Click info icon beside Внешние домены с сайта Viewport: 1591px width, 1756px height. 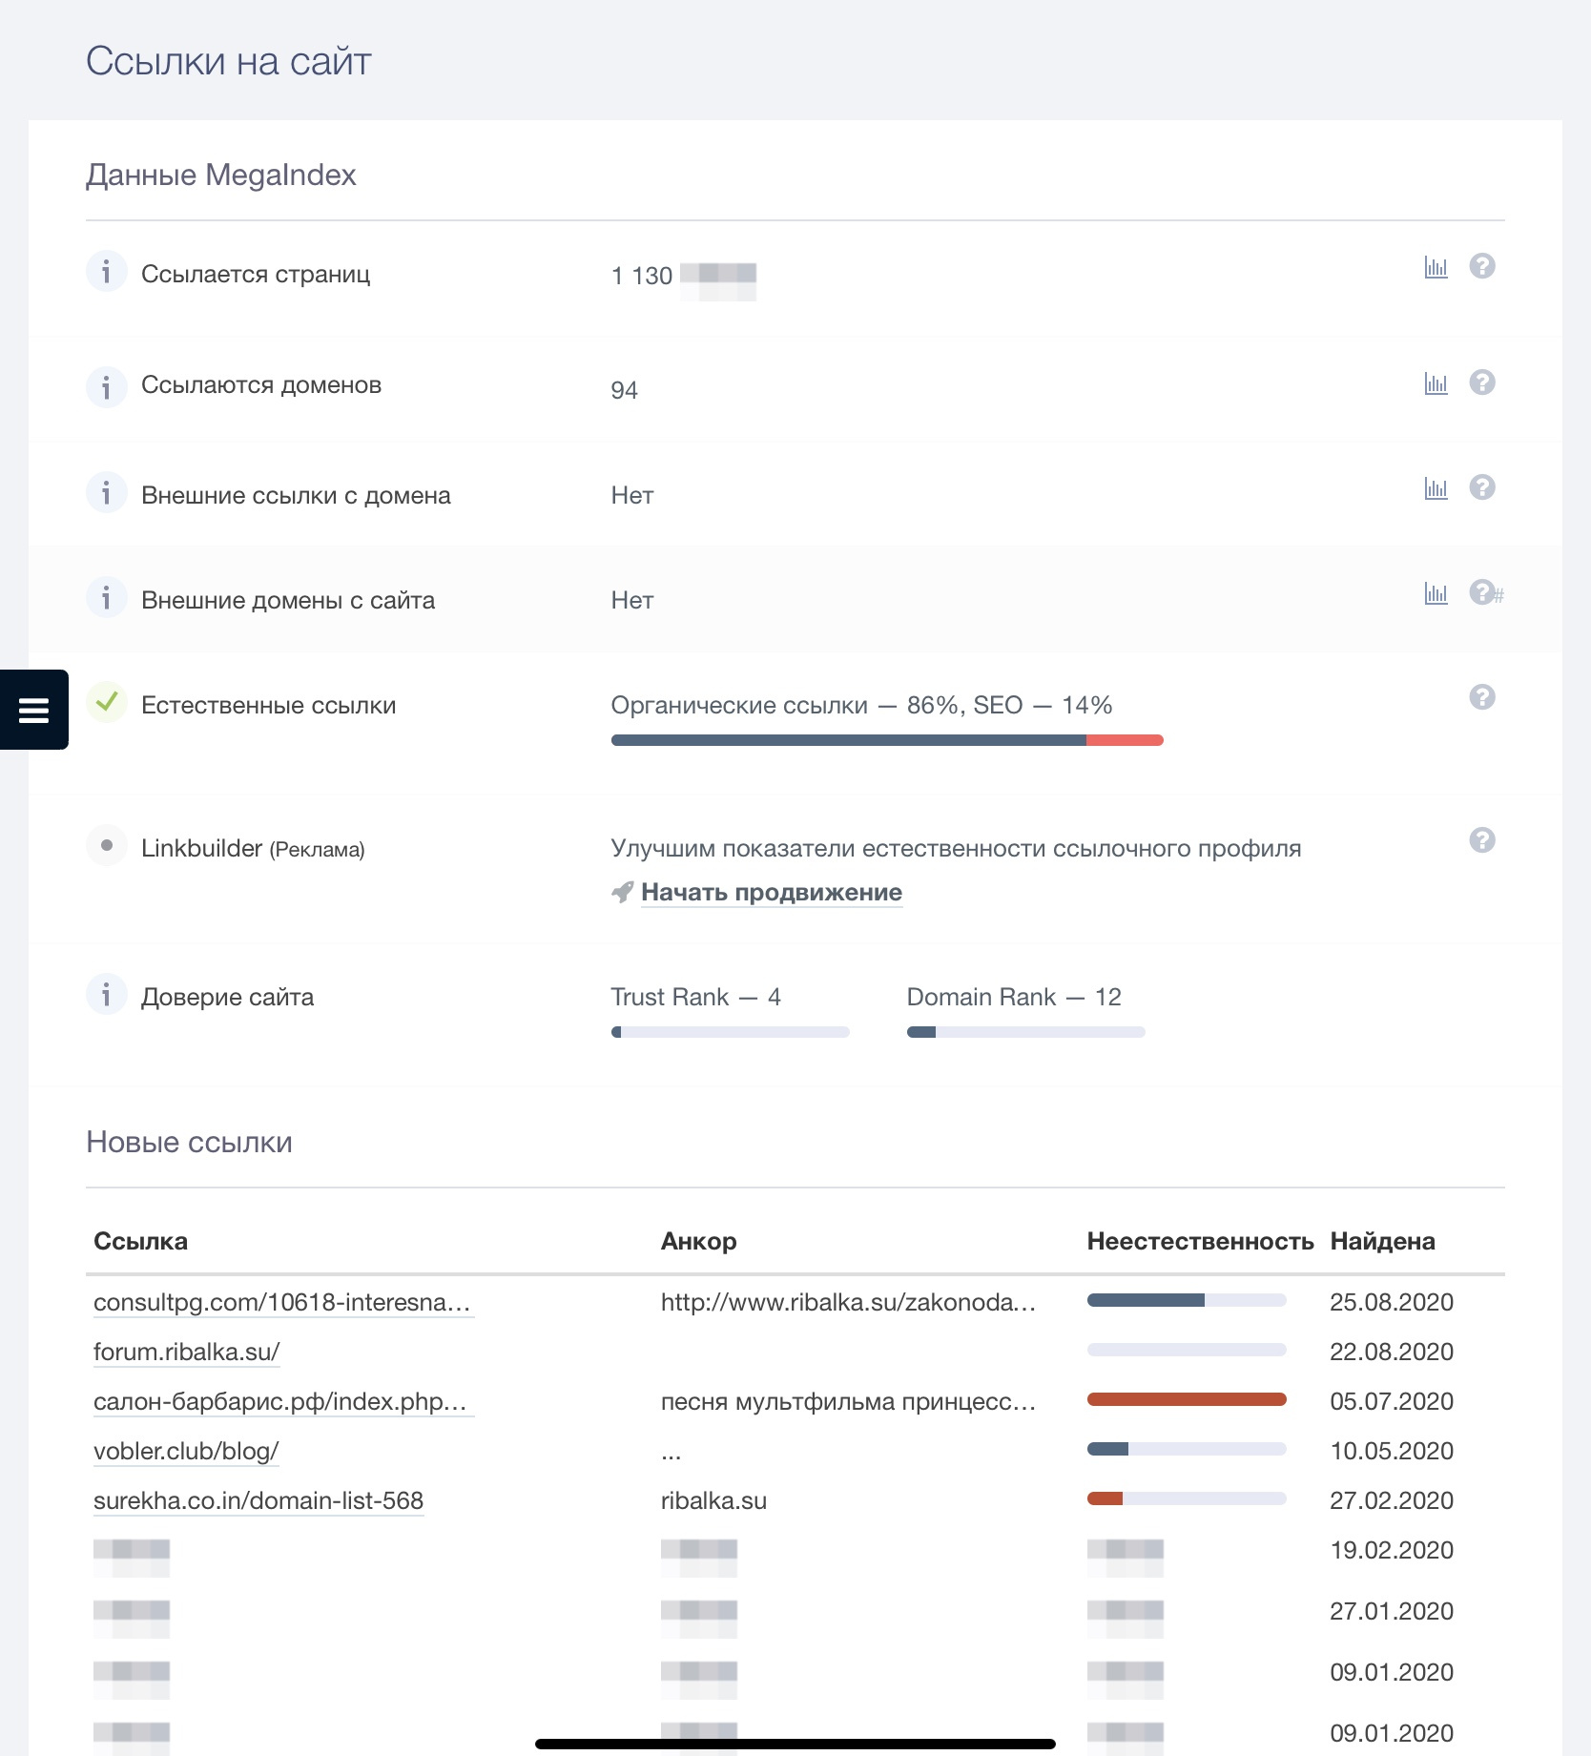click(106, 598)
